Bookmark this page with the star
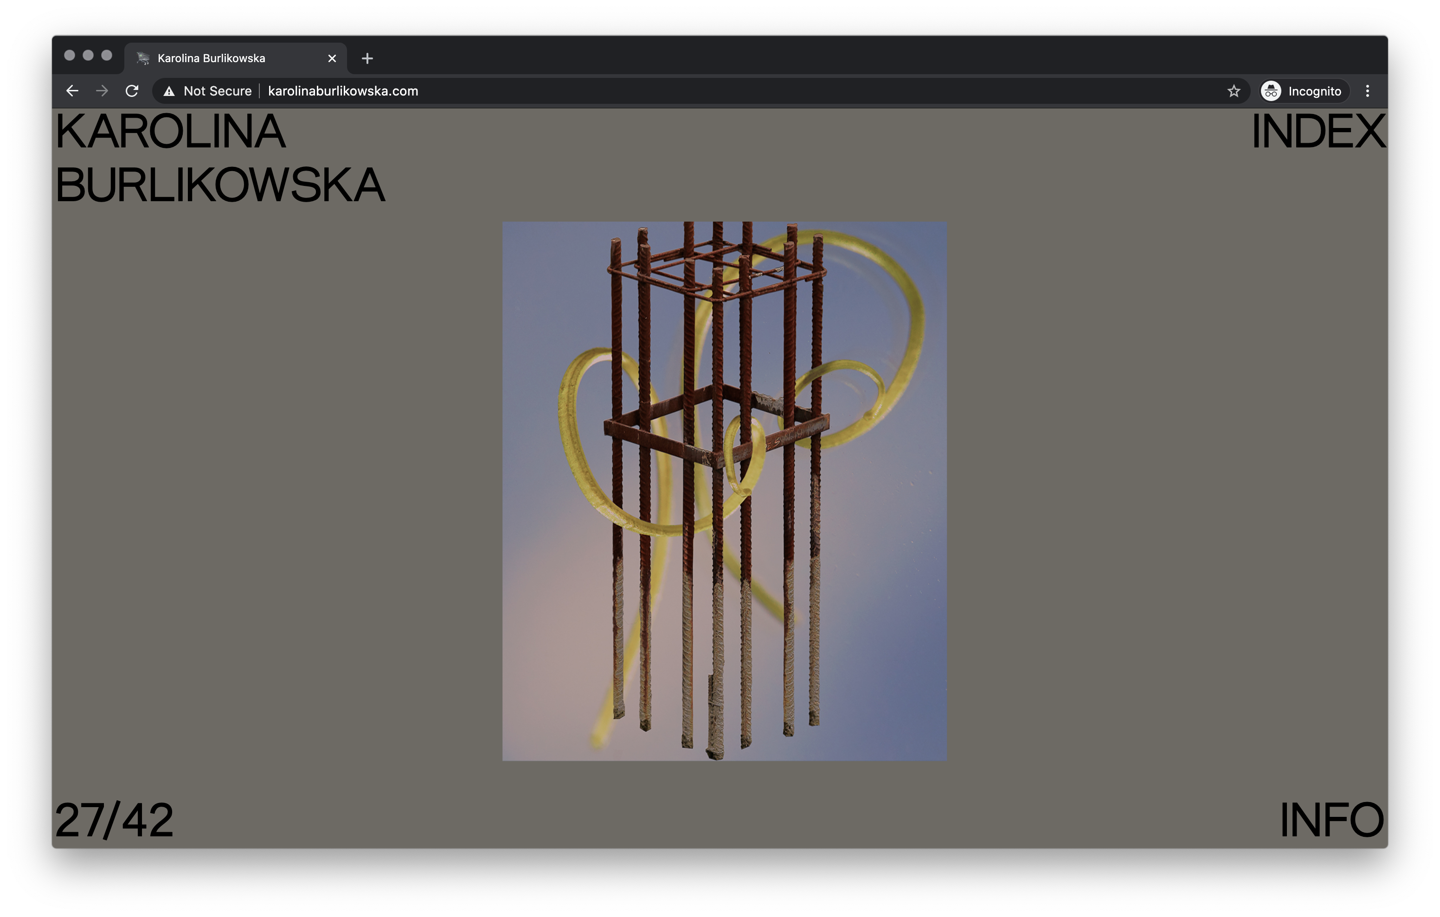Screen dimensions: 1440x917 [1234, 91]
